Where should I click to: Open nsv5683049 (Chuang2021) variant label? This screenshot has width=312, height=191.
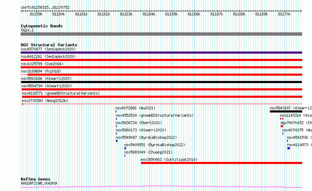tap(148, 152)
